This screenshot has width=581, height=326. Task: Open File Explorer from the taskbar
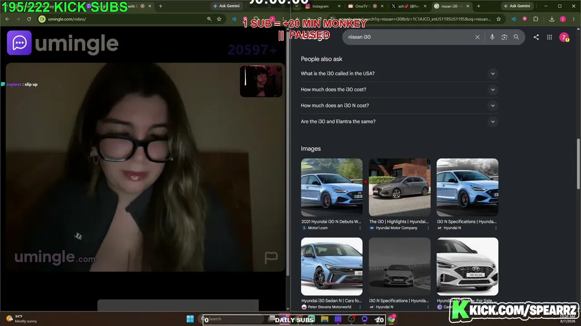(324, 319)
